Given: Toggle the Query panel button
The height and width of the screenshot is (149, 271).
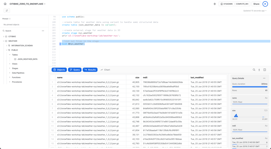Looking at the screenshot, I should point(75,70).
